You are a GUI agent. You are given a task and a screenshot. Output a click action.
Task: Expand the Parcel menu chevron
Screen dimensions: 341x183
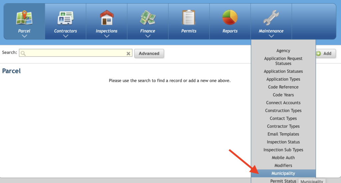click(x=24, y=36)
